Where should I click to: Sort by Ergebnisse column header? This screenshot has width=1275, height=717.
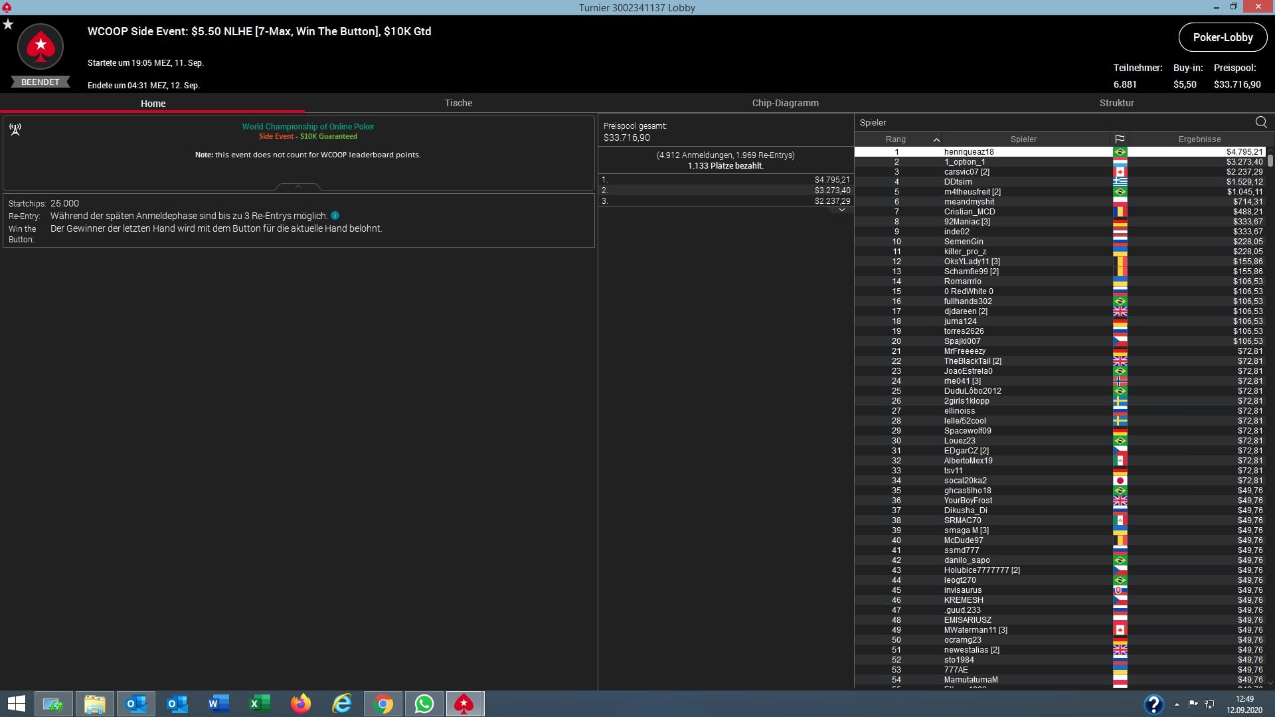click(x=1199, y=139)
